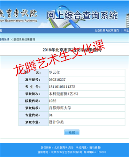Click the 2018年北京市高招录取结果查询 heading

click(72, 50)
